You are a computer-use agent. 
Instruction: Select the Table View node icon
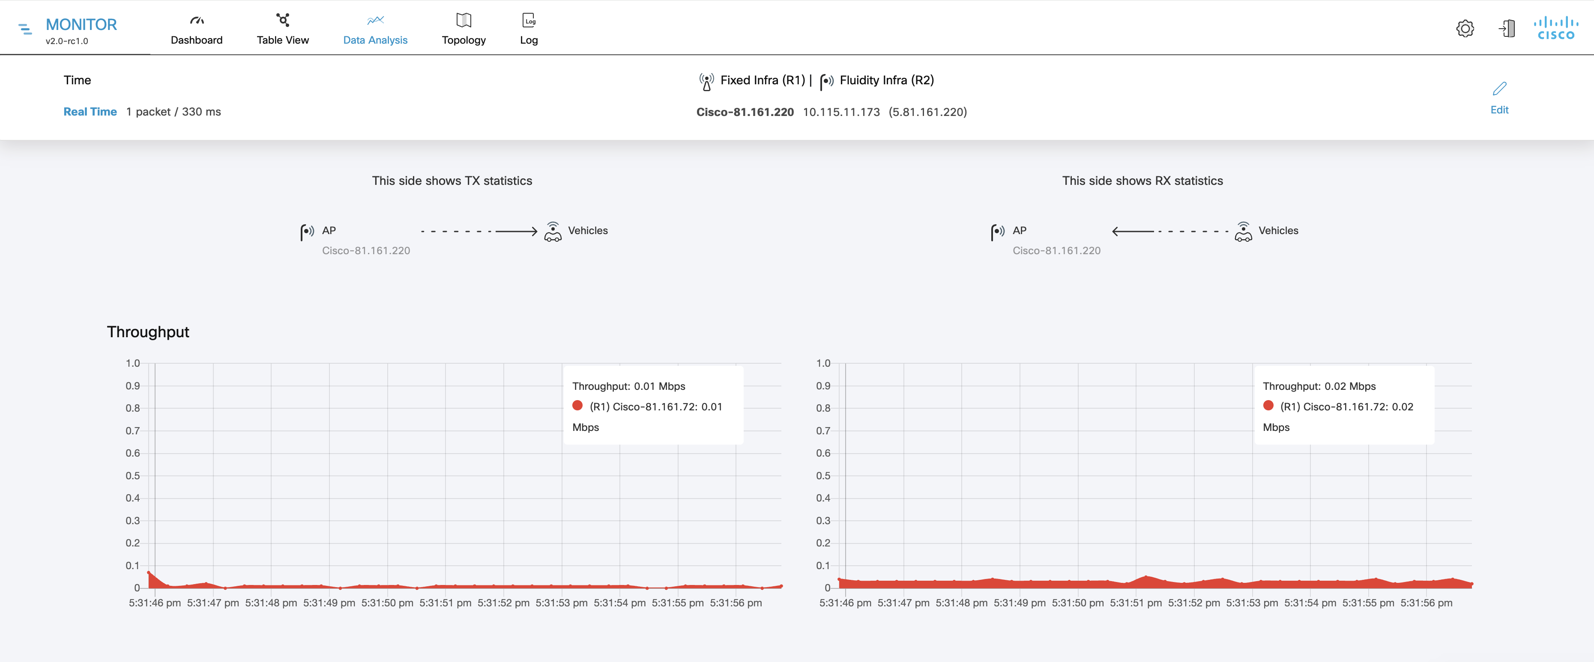[x=283, y=20]
